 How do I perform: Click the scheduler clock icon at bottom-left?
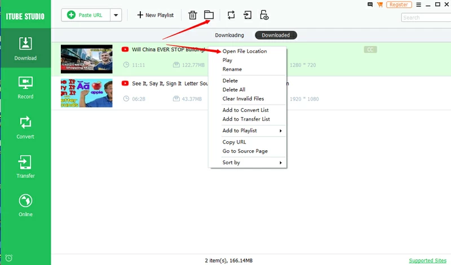click(8, 258)
